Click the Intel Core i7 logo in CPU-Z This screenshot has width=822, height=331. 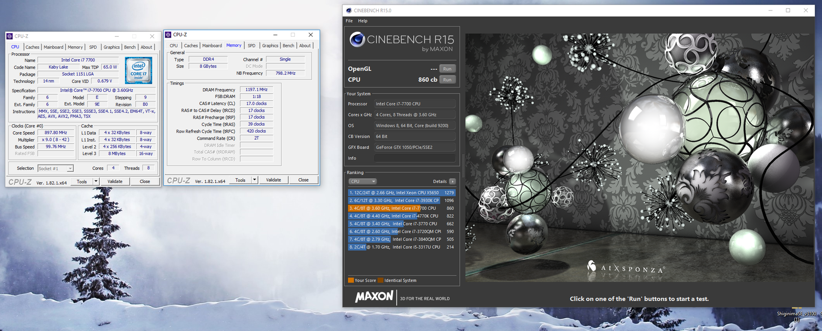(x=138, y=71)
